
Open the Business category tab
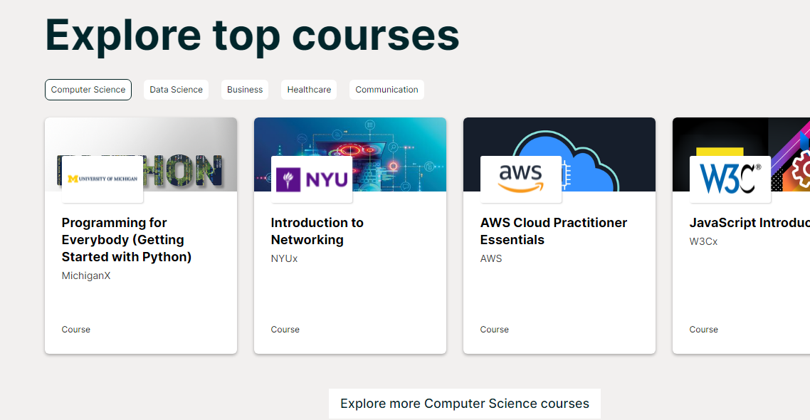245,90
